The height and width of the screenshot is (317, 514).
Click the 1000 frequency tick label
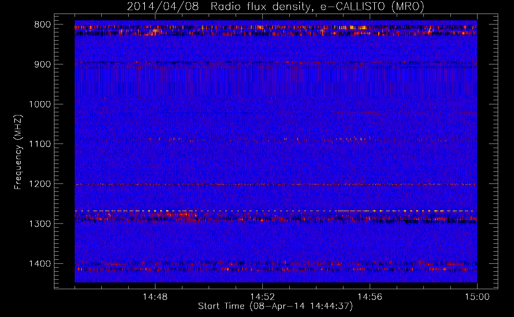click(40, 104)
